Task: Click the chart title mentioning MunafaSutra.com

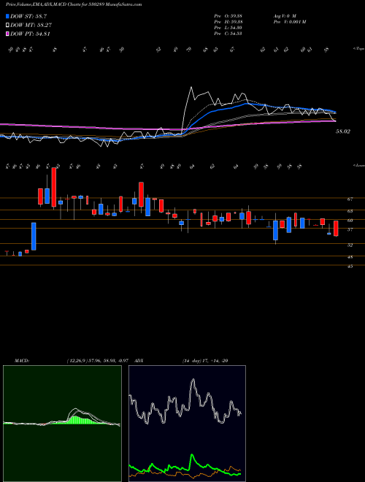Action: point(74,5)
